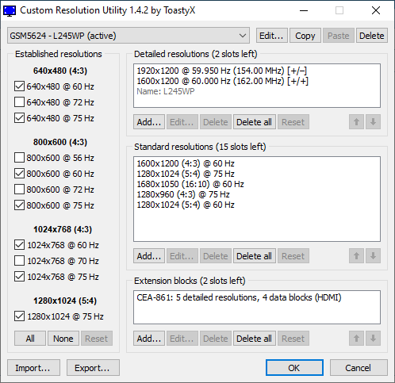Toggle 640x480 @ 60 Hz checkbox

pyautogui.click(x=19, y=86)
